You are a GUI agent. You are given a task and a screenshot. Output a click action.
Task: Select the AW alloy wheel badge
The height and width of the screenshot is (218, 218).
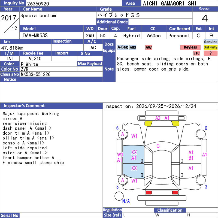[x=149, y=47]
